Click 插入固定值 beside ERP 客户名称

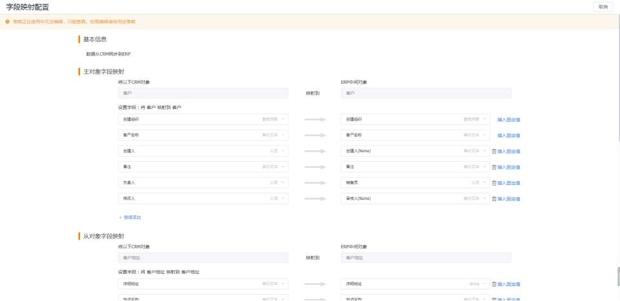[x=508, y=135]
